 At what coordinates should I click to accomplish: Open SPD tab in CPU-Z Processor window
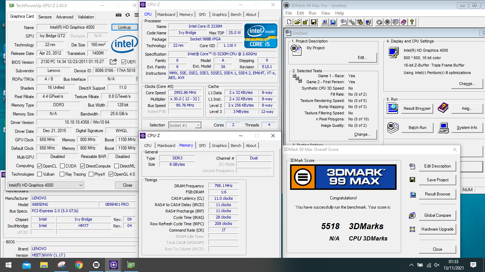pos(202,15)
